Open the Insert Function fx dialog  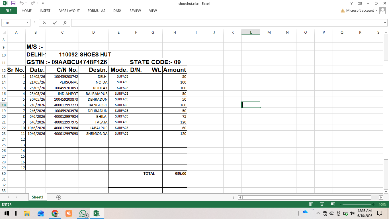tap(65, 23)
